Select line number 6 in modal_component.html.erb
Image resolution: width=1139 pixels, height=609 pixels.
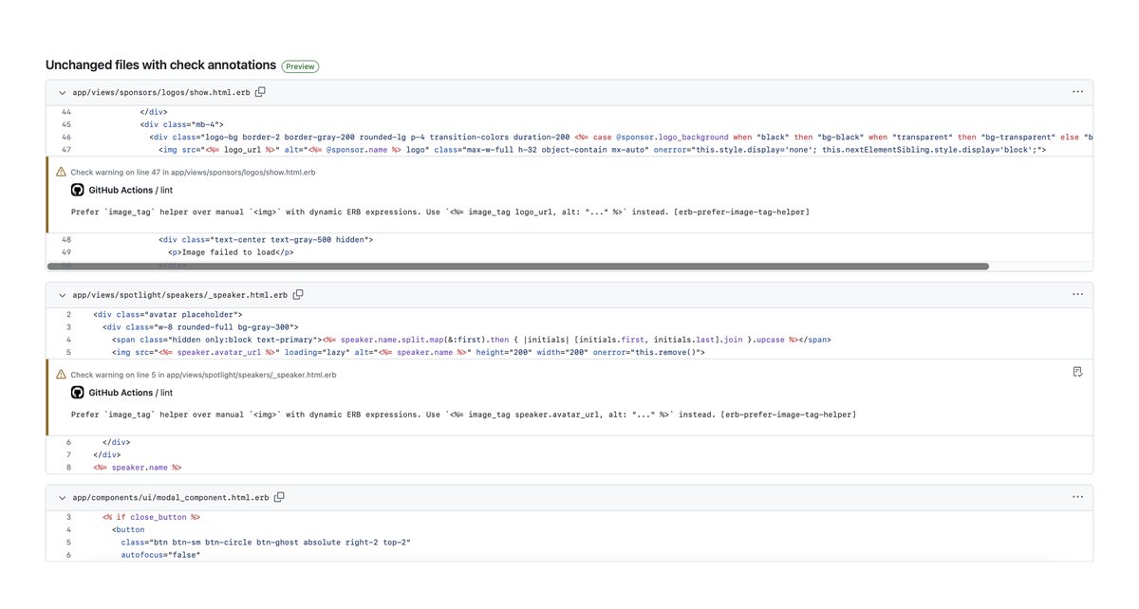point(68,554)
